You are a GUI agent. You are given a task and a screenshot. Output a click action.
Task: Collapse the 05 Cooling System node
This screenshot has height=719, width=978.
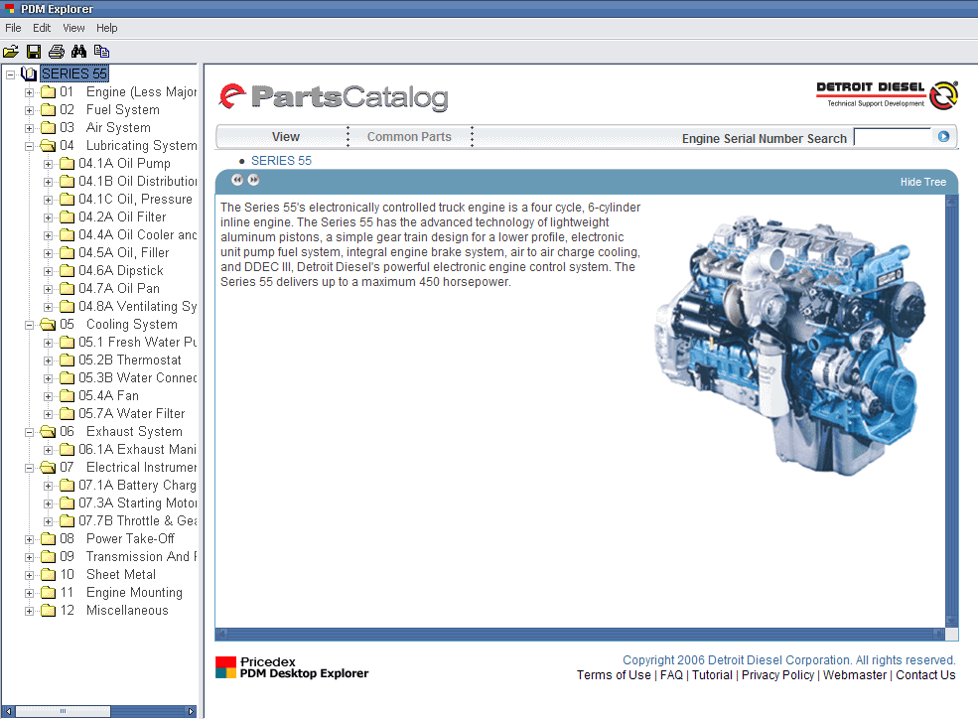click(30, 325)
